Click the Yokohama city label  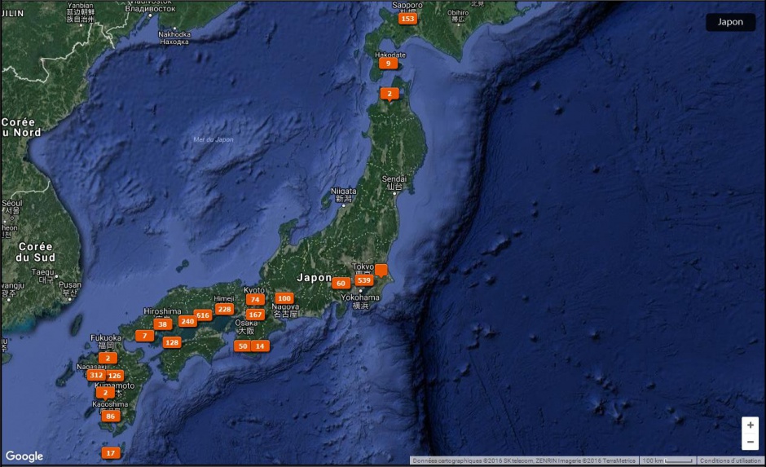(x=360, y=301)
